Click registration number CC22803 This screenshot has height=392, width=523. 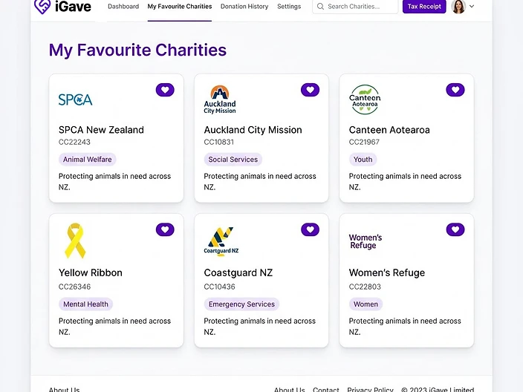tap(365, 287)
